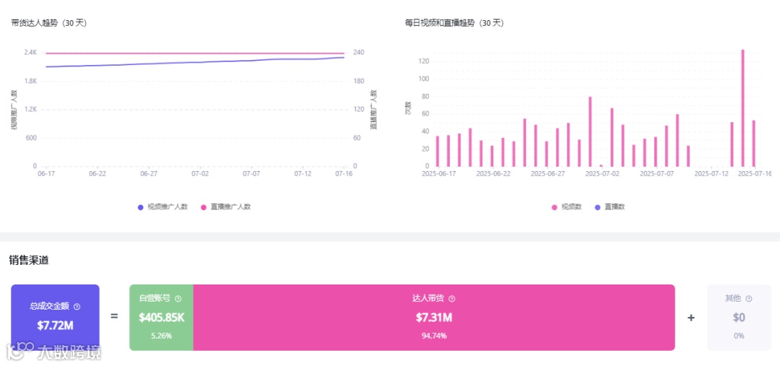Click the $0 value under 其他
The width and height of the screenshot is (780, 366).
tap(739, 317)
